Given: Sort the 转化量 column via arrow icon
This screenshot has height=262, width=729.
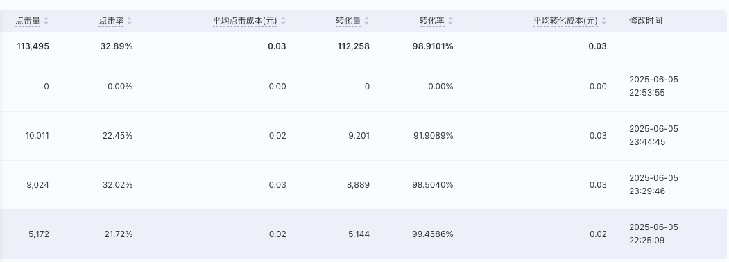Looking at the screenshot, I should (366, 21).
